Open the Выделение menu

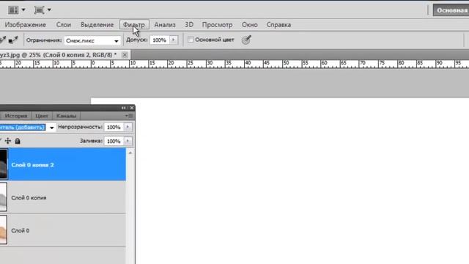click(97, 25)
